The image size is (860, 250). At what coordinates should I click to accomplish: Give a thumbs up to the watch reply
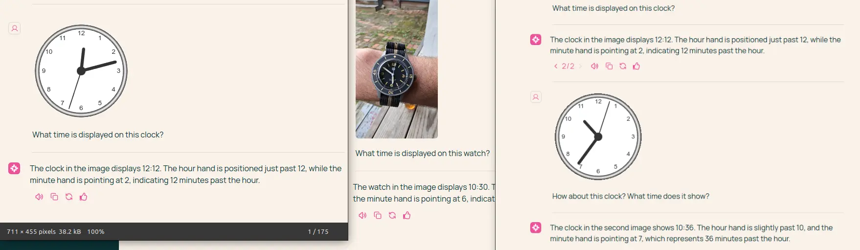407,215
